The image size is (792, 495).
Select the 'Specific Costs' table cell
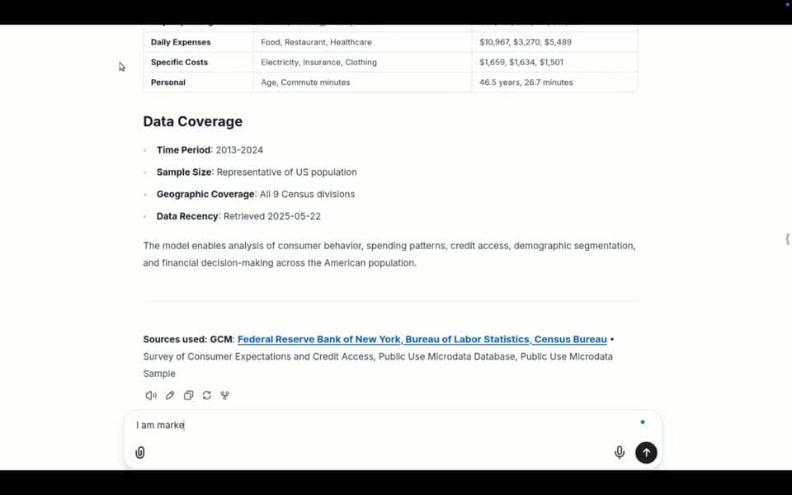click(x=199, y=62)
